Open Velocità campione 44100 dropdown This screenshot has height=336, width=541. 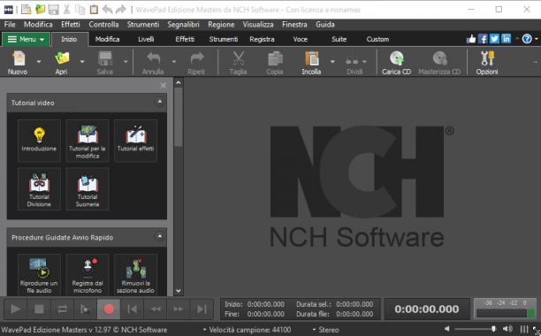tap(247, 330)
